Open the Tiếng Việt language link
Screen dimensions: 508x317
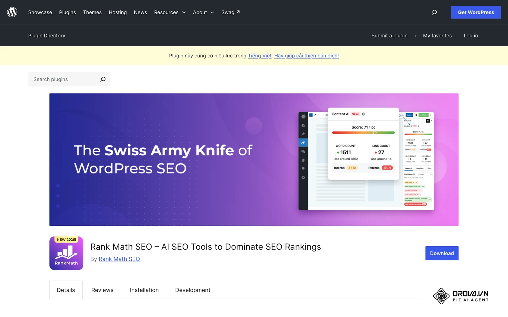pyautogui.click(x=260, y=56)
